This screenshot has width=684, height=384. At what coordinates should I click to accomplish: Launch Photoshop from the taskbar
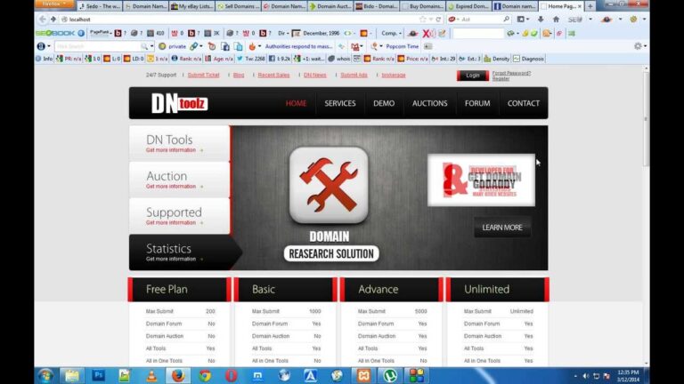98,375
